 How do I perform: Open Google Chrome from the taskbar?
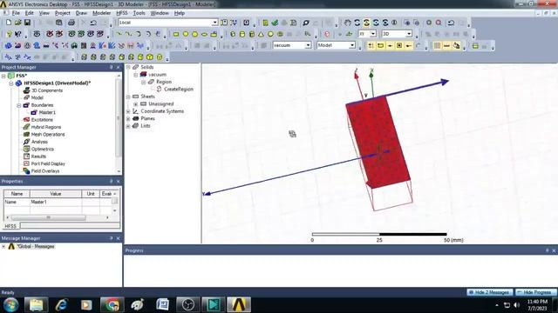(112, 304)
